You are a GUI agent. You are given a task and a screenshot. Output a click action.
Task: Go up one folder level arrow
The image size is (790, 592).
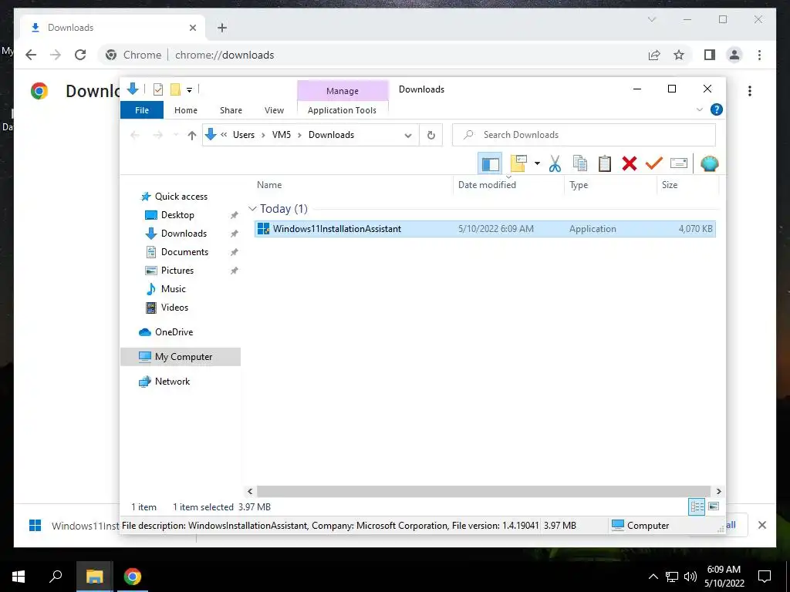[x=191, y=135]
